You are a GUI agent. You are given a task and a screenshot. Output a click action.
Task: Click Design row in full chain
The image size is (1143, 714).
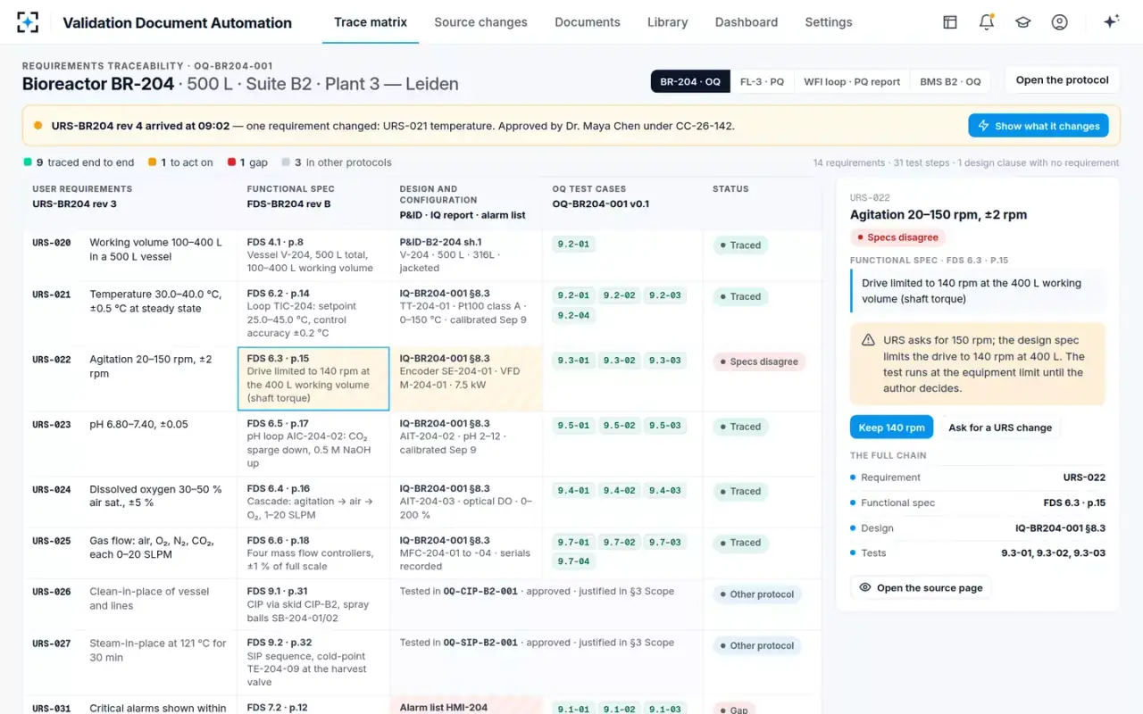coord(978,527)
